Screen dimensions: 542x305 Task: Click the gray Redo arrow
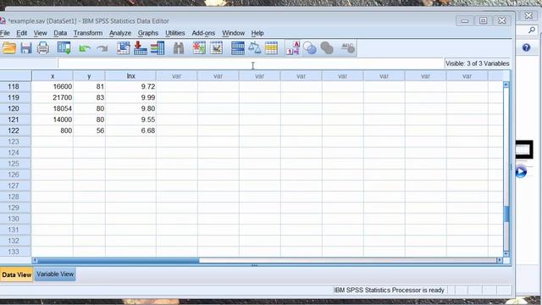click(x=102, y=48)
